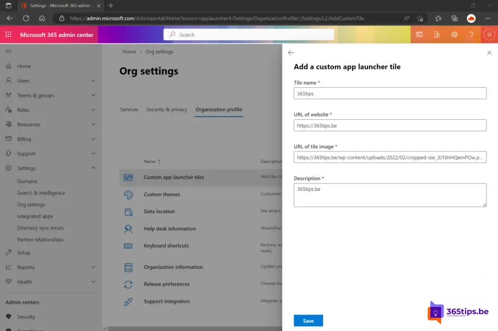Open Release preferences row

click(x=202, y=284)
